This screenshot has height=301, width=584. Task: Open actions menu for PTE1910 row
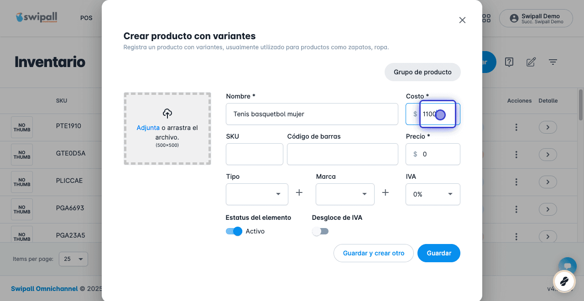click(516, 127)
